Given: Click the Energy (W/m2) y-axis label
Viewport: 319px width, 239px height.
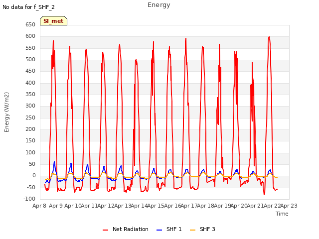Looking at the screenshot, I should coord(6,112).
